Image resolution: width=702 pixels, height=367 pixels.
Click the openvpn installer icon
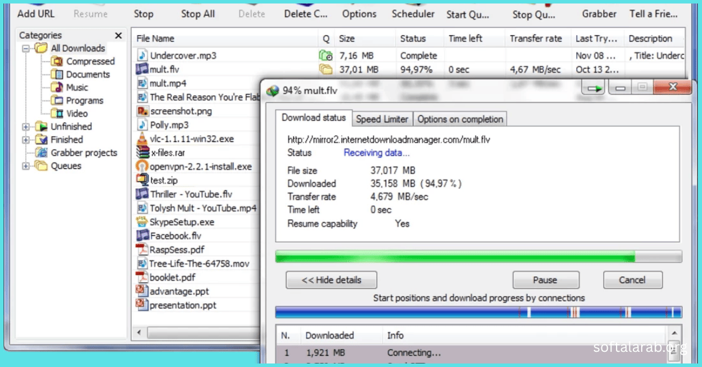point(142,166)
